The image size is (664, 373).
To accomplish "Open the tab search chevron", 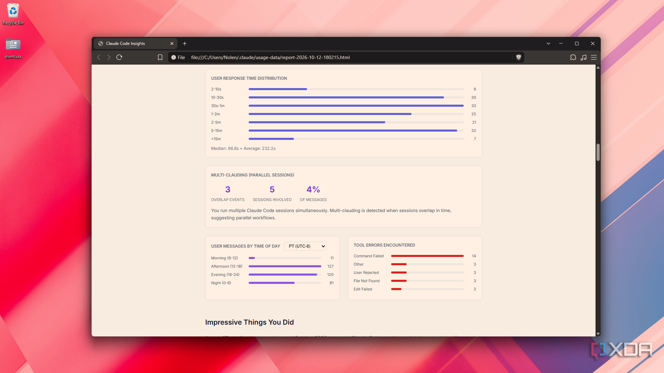I will pyautogui.click(x=548, y=44).
